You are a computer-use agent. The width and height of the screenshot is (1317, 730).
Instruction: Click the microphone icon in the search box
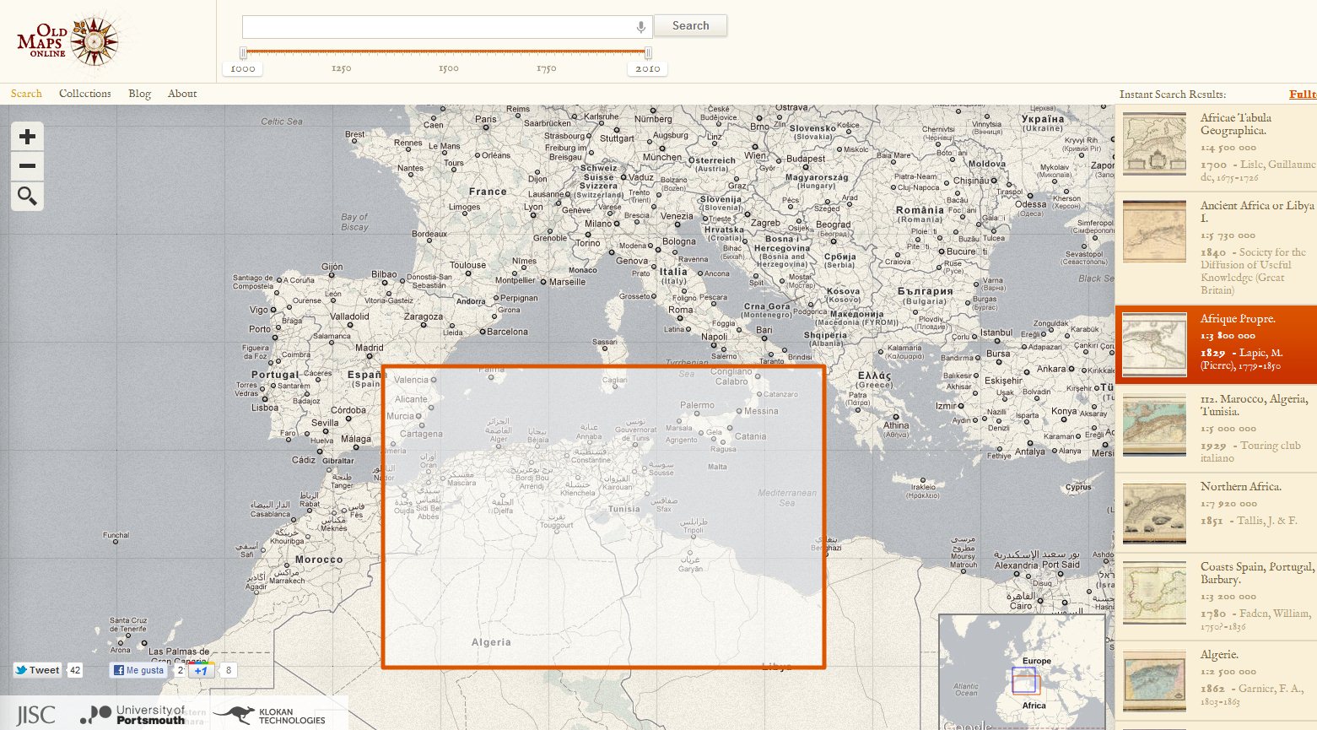(x=640, y=25)
